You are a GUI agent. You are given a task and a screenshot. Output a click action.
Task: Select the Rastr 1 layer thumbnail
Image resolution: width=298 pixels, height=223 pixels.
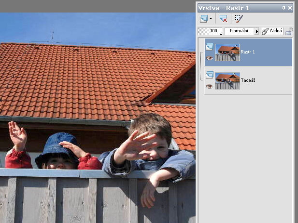tap(227, 52)
